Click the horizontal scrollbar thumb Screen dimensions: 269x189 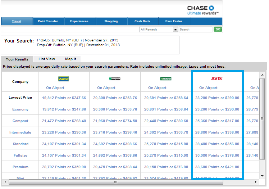point(116,182)
